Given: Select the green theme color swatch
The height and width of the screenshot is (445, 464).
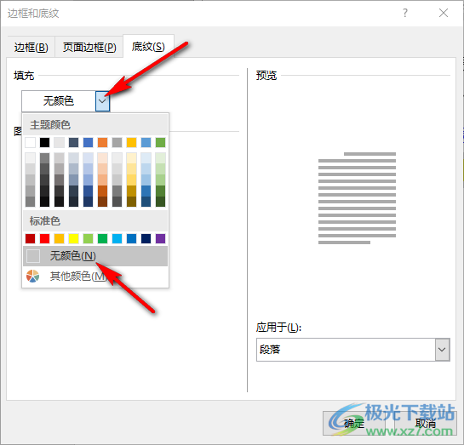Looking at the screenshot, I should coord(160,142).
